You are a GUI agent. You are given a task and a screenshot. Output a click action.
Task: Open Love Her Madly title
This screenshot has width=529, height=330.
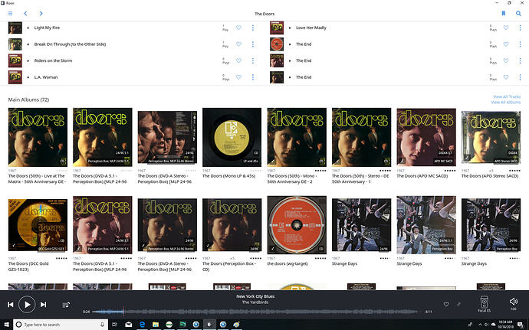[311, 28]
